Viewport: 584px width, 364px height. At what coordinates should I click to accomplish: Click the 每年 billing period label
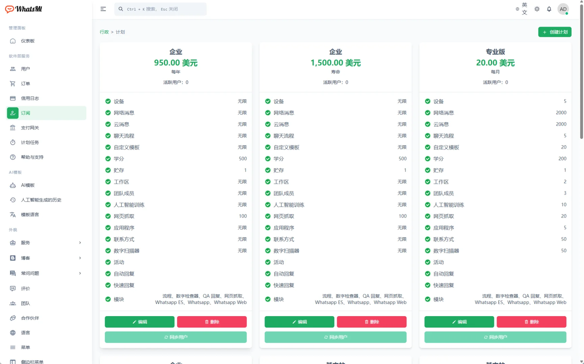tap(176, 72)
